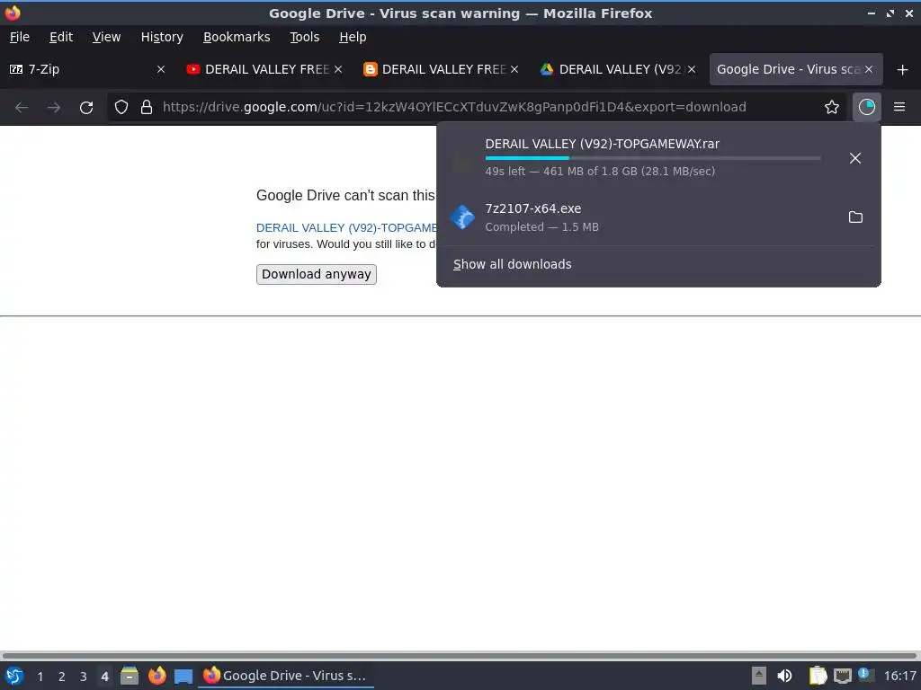Click the 7z2107-x64.exe file icon

pyautogui.click(x=463, y=217)
